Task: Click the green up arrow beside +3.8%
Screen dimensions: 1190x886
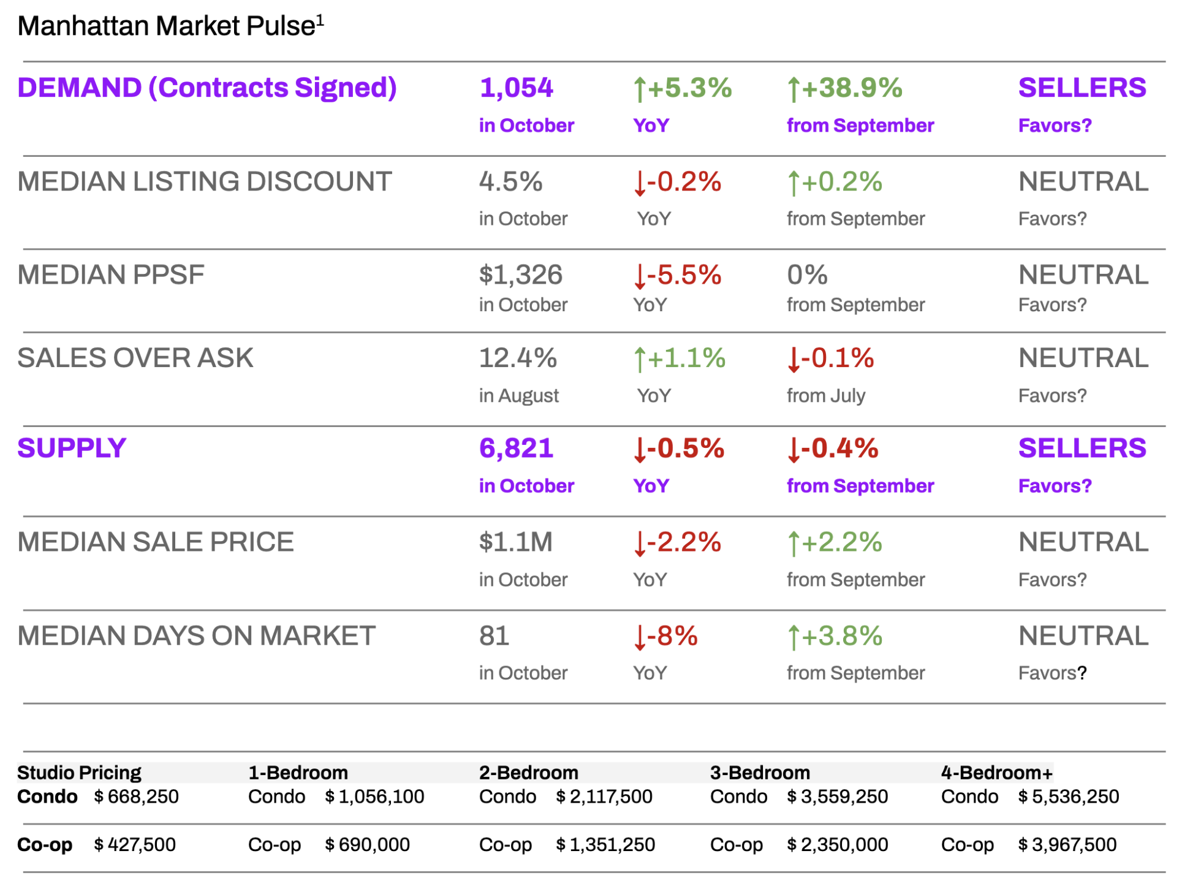Action: point(794,637)
